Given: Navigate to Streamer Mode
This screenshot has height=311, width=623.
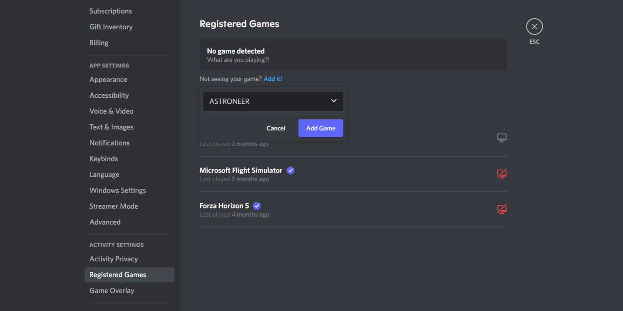Looking at the screenshot, I should [113, 206].
